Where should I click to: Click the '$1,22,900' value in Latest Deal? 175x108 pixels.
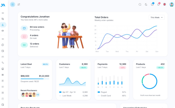pos(44,76)
